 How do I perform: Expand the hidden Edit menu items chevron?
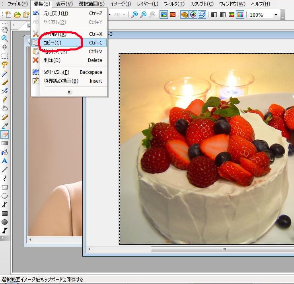coord(69,92)
